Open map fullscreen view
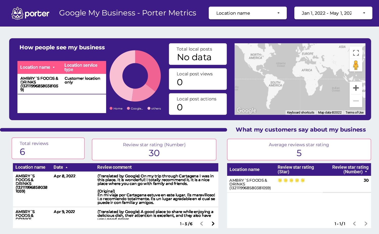This screenshot has height=234, width=379. [x=356, y=53]
